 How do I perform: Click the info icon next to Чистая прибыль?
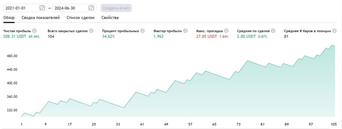tap(34, 31)
